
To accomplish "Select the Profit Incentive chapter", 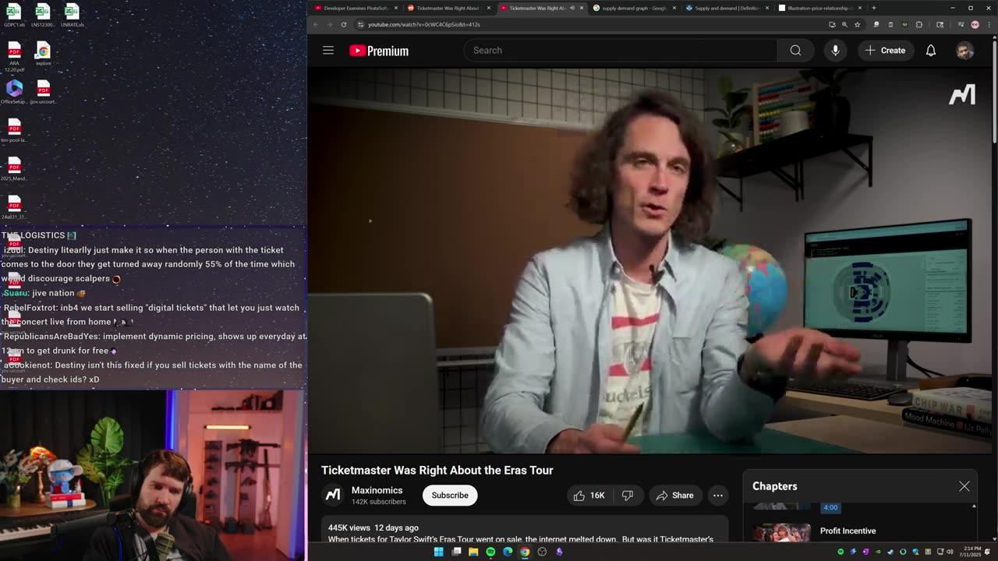I will (x=848, y=531).
